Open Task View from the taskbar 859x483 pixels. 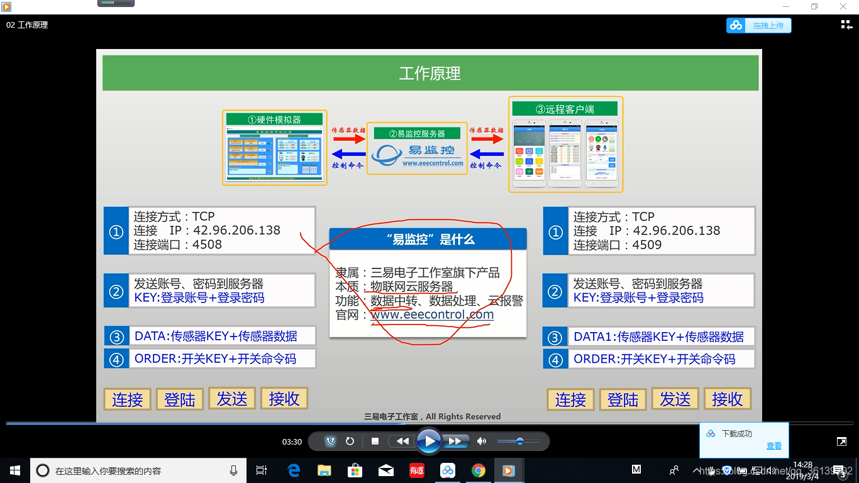[262, 470]
